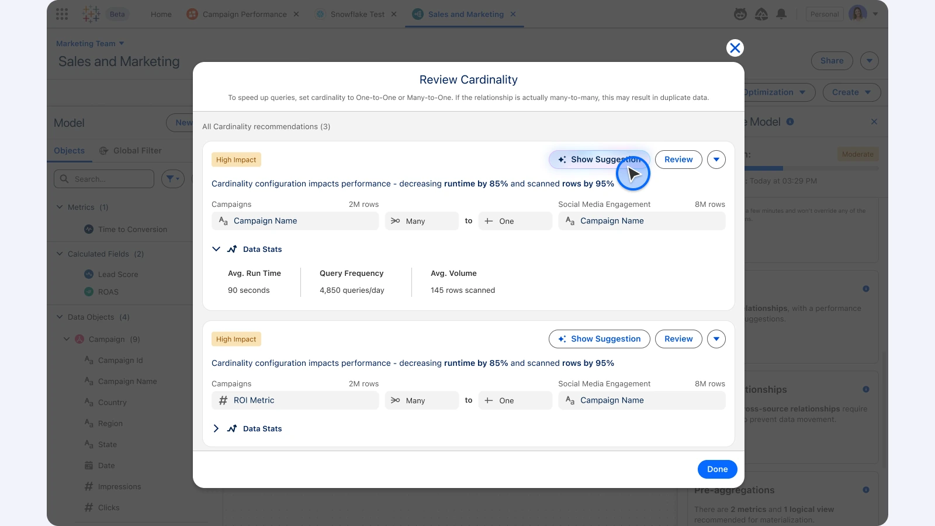935x526 pixels.
Task: Open the Astro assistant icon
Action: click(x=740, y=14)
